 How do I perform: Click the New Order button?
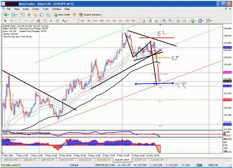pyautogui.click(x=62, y=14)
